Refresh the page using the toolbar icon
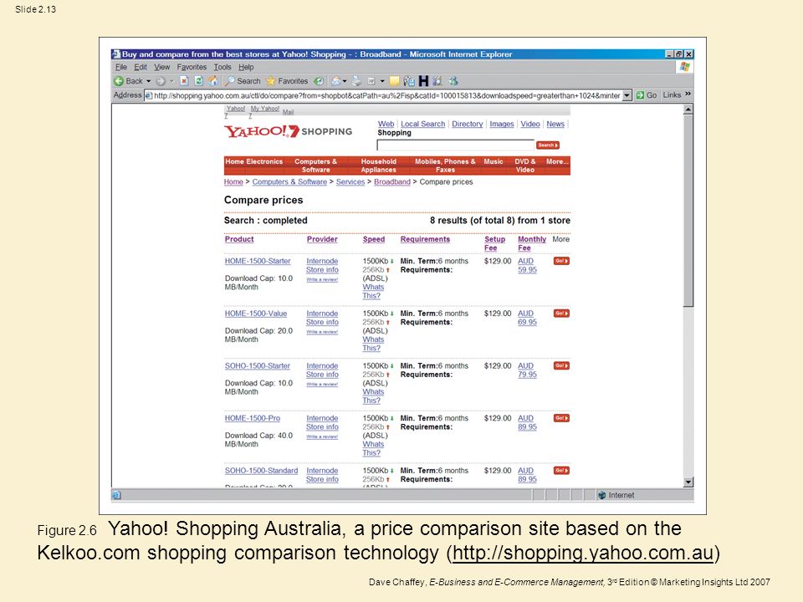Image resolution: width=803 pixels, height=602 pixels. [199, 81]
